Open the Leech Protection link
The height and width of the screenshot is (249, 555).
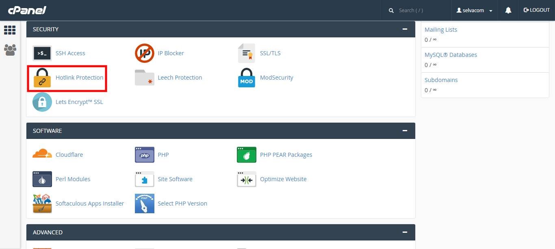click(180, 78)
